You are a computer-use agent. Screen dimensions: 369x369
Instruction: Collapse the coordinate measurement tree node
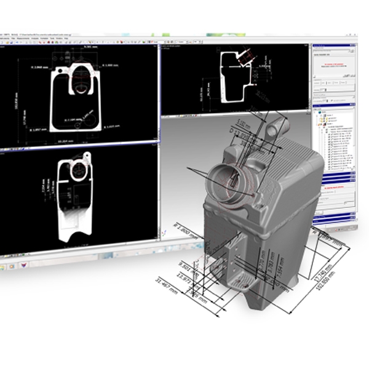[x=320, y=127]
